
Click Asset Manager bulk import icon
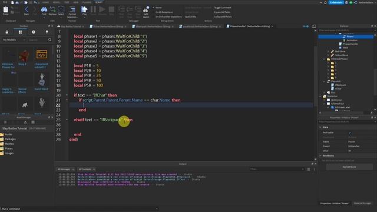(25, 122)
